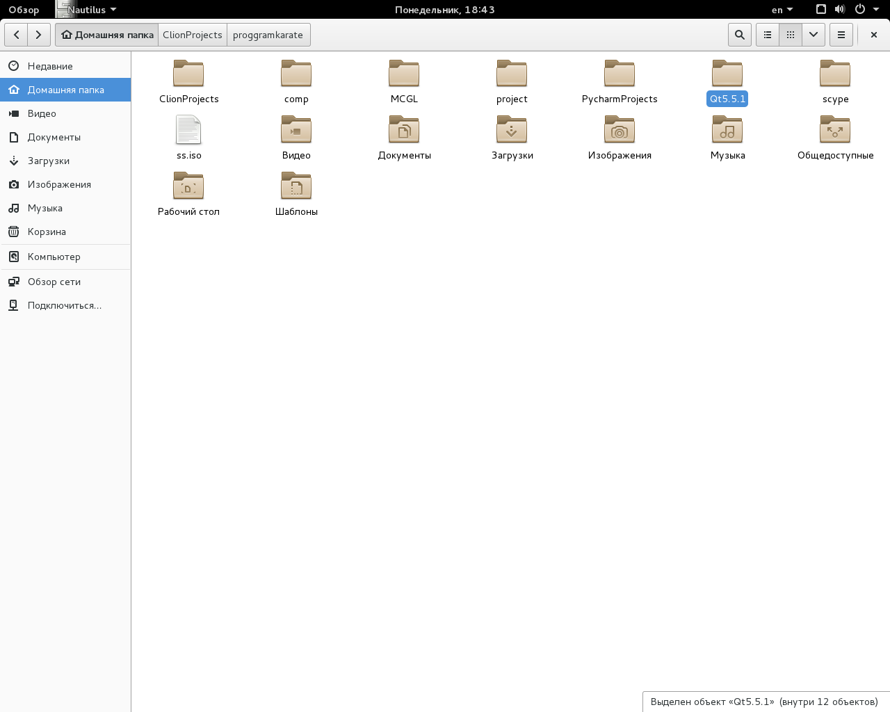Go to proggramkarate in the path bar
This screenshot has height=712, width=890.
268,35
